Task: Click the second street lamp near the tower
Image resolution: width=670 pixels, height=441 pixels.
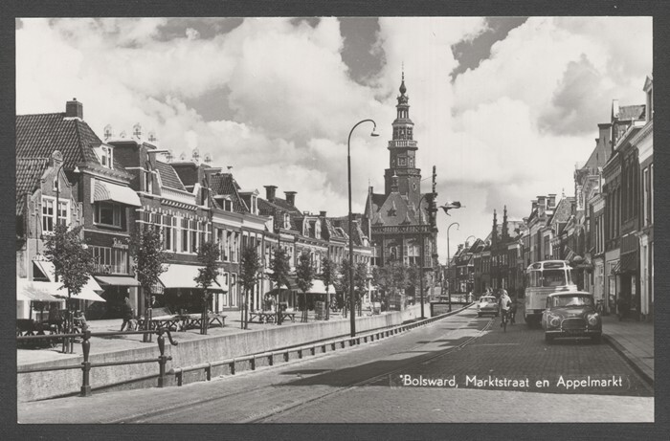Action: [x=447, y=258]
